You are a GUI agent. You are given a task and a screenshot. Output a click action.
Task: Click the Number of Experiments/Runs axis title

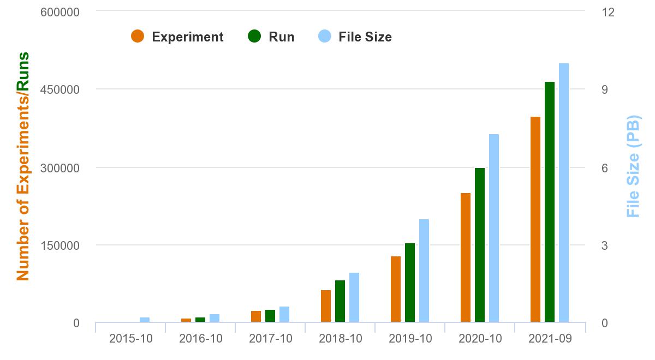coord(23,166)
